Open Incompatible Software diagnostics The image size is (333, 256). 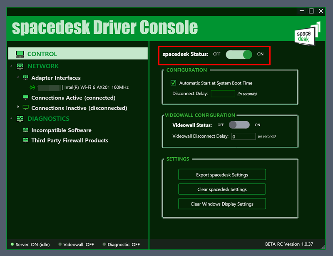pyautogui.click(x=61, y=130)
